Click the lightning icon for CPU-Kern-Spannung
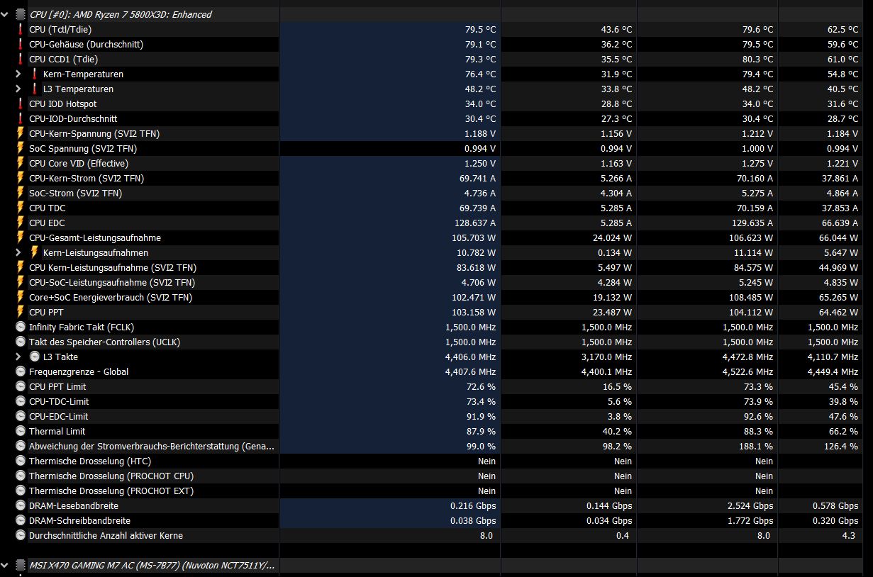Viewport: 873px width, 577px height. 20,133
